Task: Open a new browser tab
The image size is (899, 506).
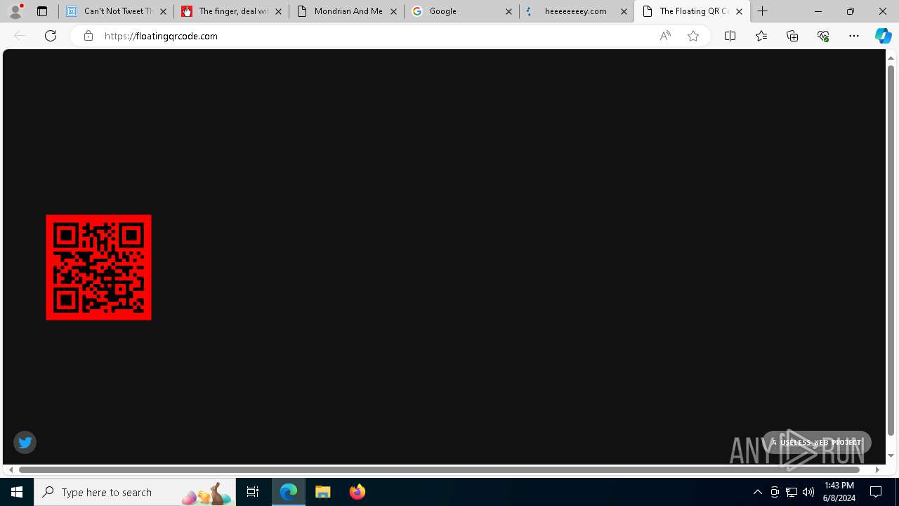Action: point(763,11)
